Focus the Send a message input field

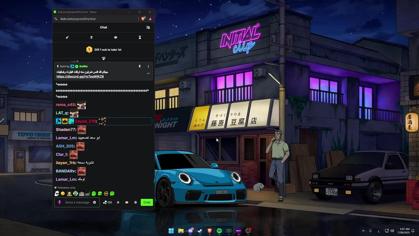[77, 203]
